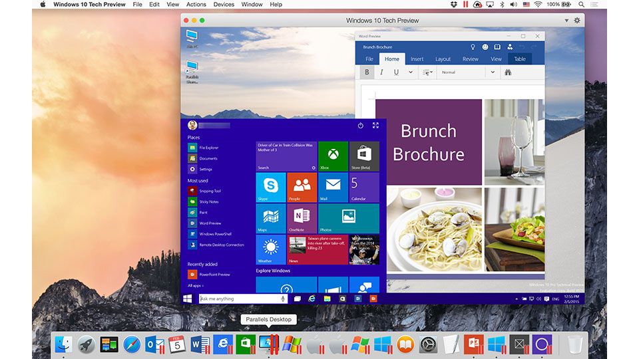Viewport: 639px width, 359px height.
Task: Click the power icon in Start menu
Action: tap(360, 125)
